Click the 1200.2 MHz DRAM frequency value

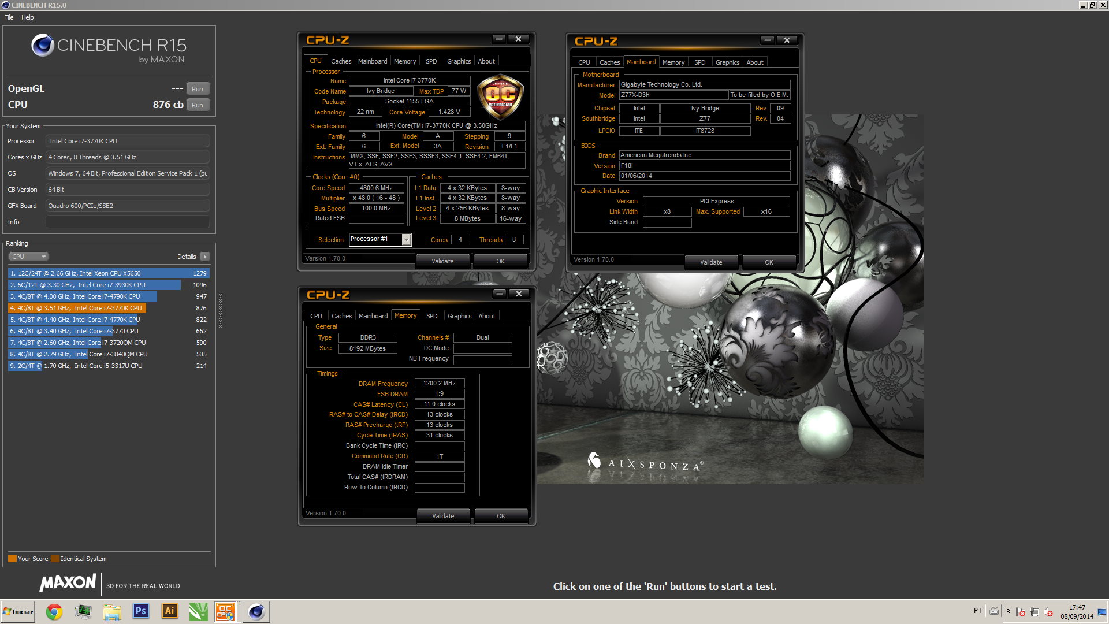click(440, 383)
